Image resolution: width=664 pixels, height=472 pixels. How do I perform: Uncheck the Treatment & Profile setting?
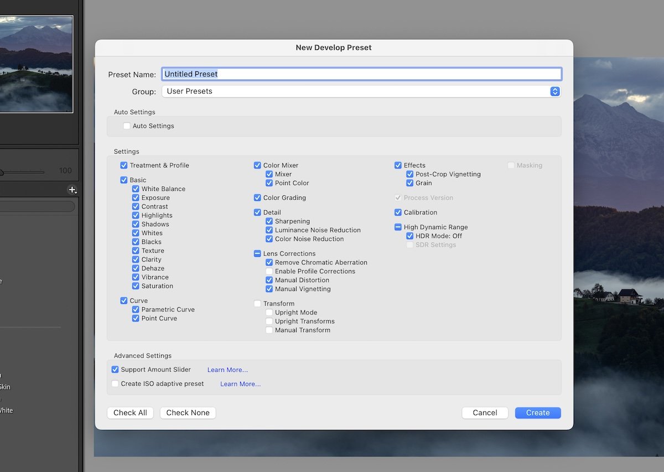pyautogui.click(x=123, y=165)
